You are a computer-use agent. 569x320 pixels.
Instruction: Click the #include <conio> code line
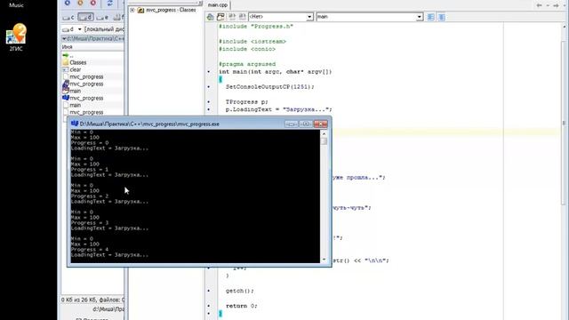coord(247,49)
